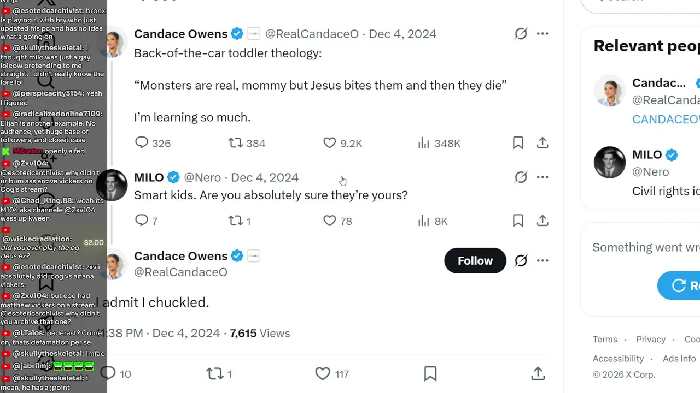This screenshot has width=700, height=393.
Task: Like MILO's reply with 78 likes
Action: point(337,221)
